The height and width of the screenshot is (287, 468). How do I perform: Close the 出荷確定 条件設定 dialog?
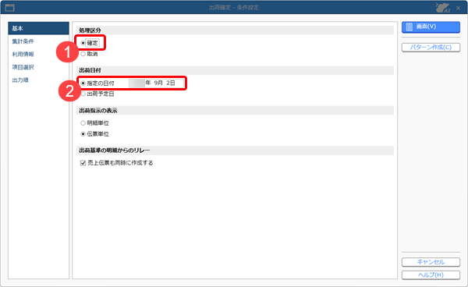click(x=458, y=8)
